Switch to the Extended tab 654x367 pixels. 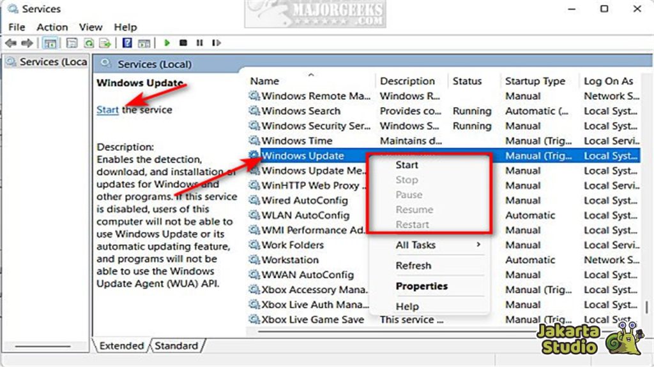(x=121, y=346)
